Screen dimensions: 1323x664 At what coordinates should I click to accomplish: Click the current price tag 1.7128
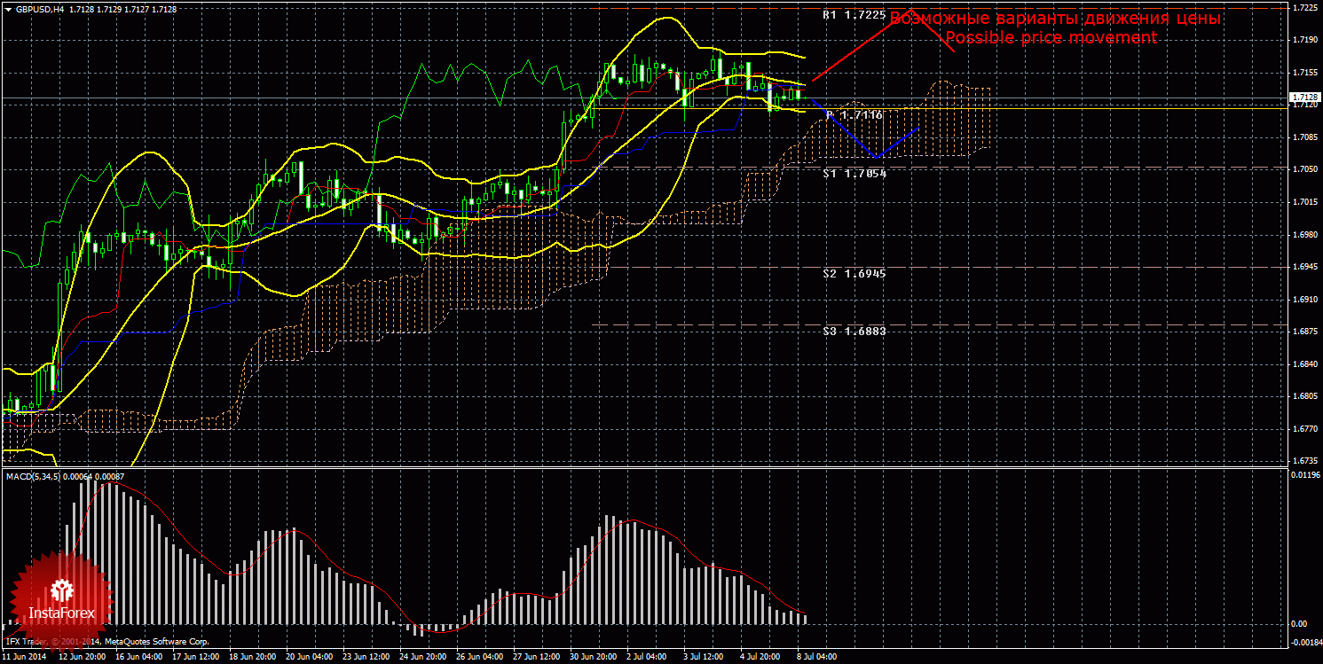pyautogui.click(x=1303, y=97)
